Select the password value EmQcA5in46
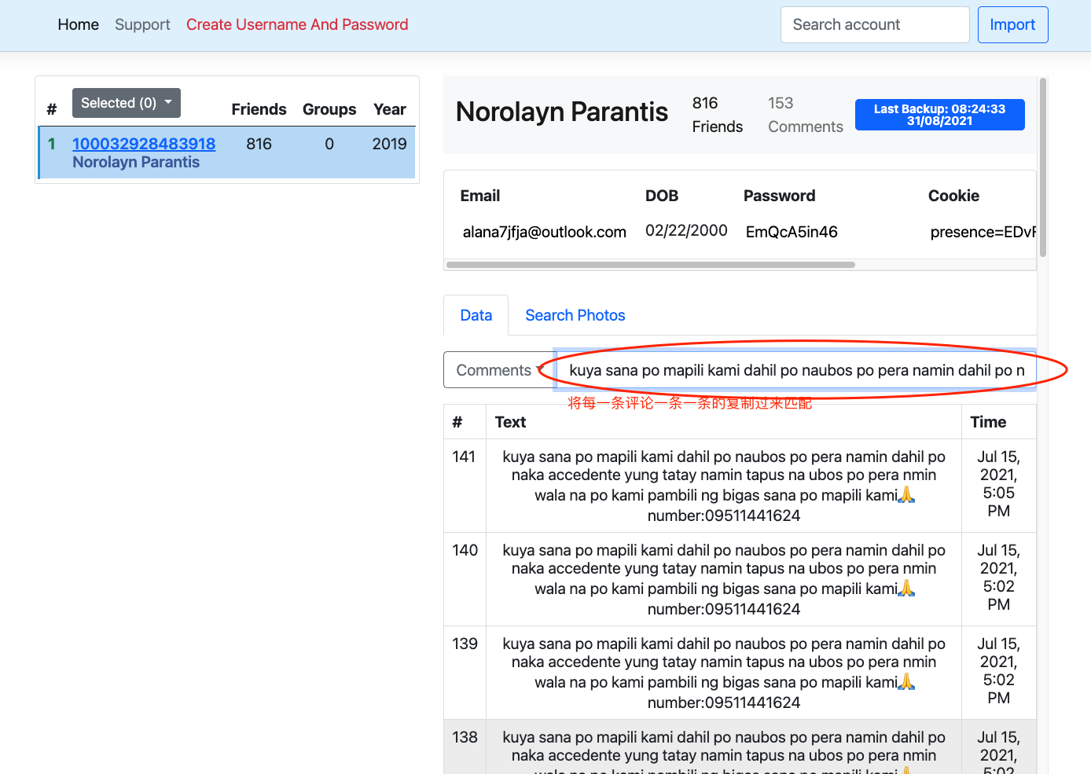 pyautogui.click(x=792, y=232)
